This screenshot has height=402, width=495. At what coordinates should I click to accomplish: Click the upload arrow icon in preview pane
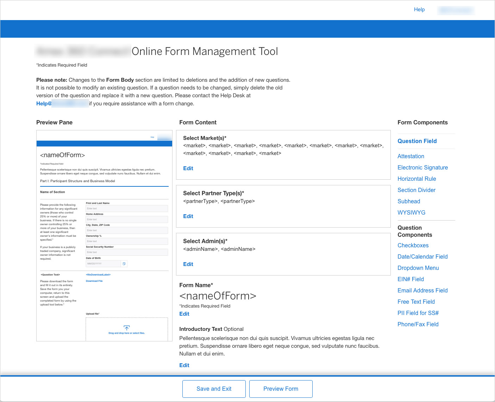click(x=127, y=328)
